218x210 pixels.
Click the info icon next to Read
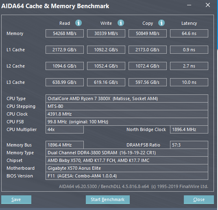click(78, 23)
